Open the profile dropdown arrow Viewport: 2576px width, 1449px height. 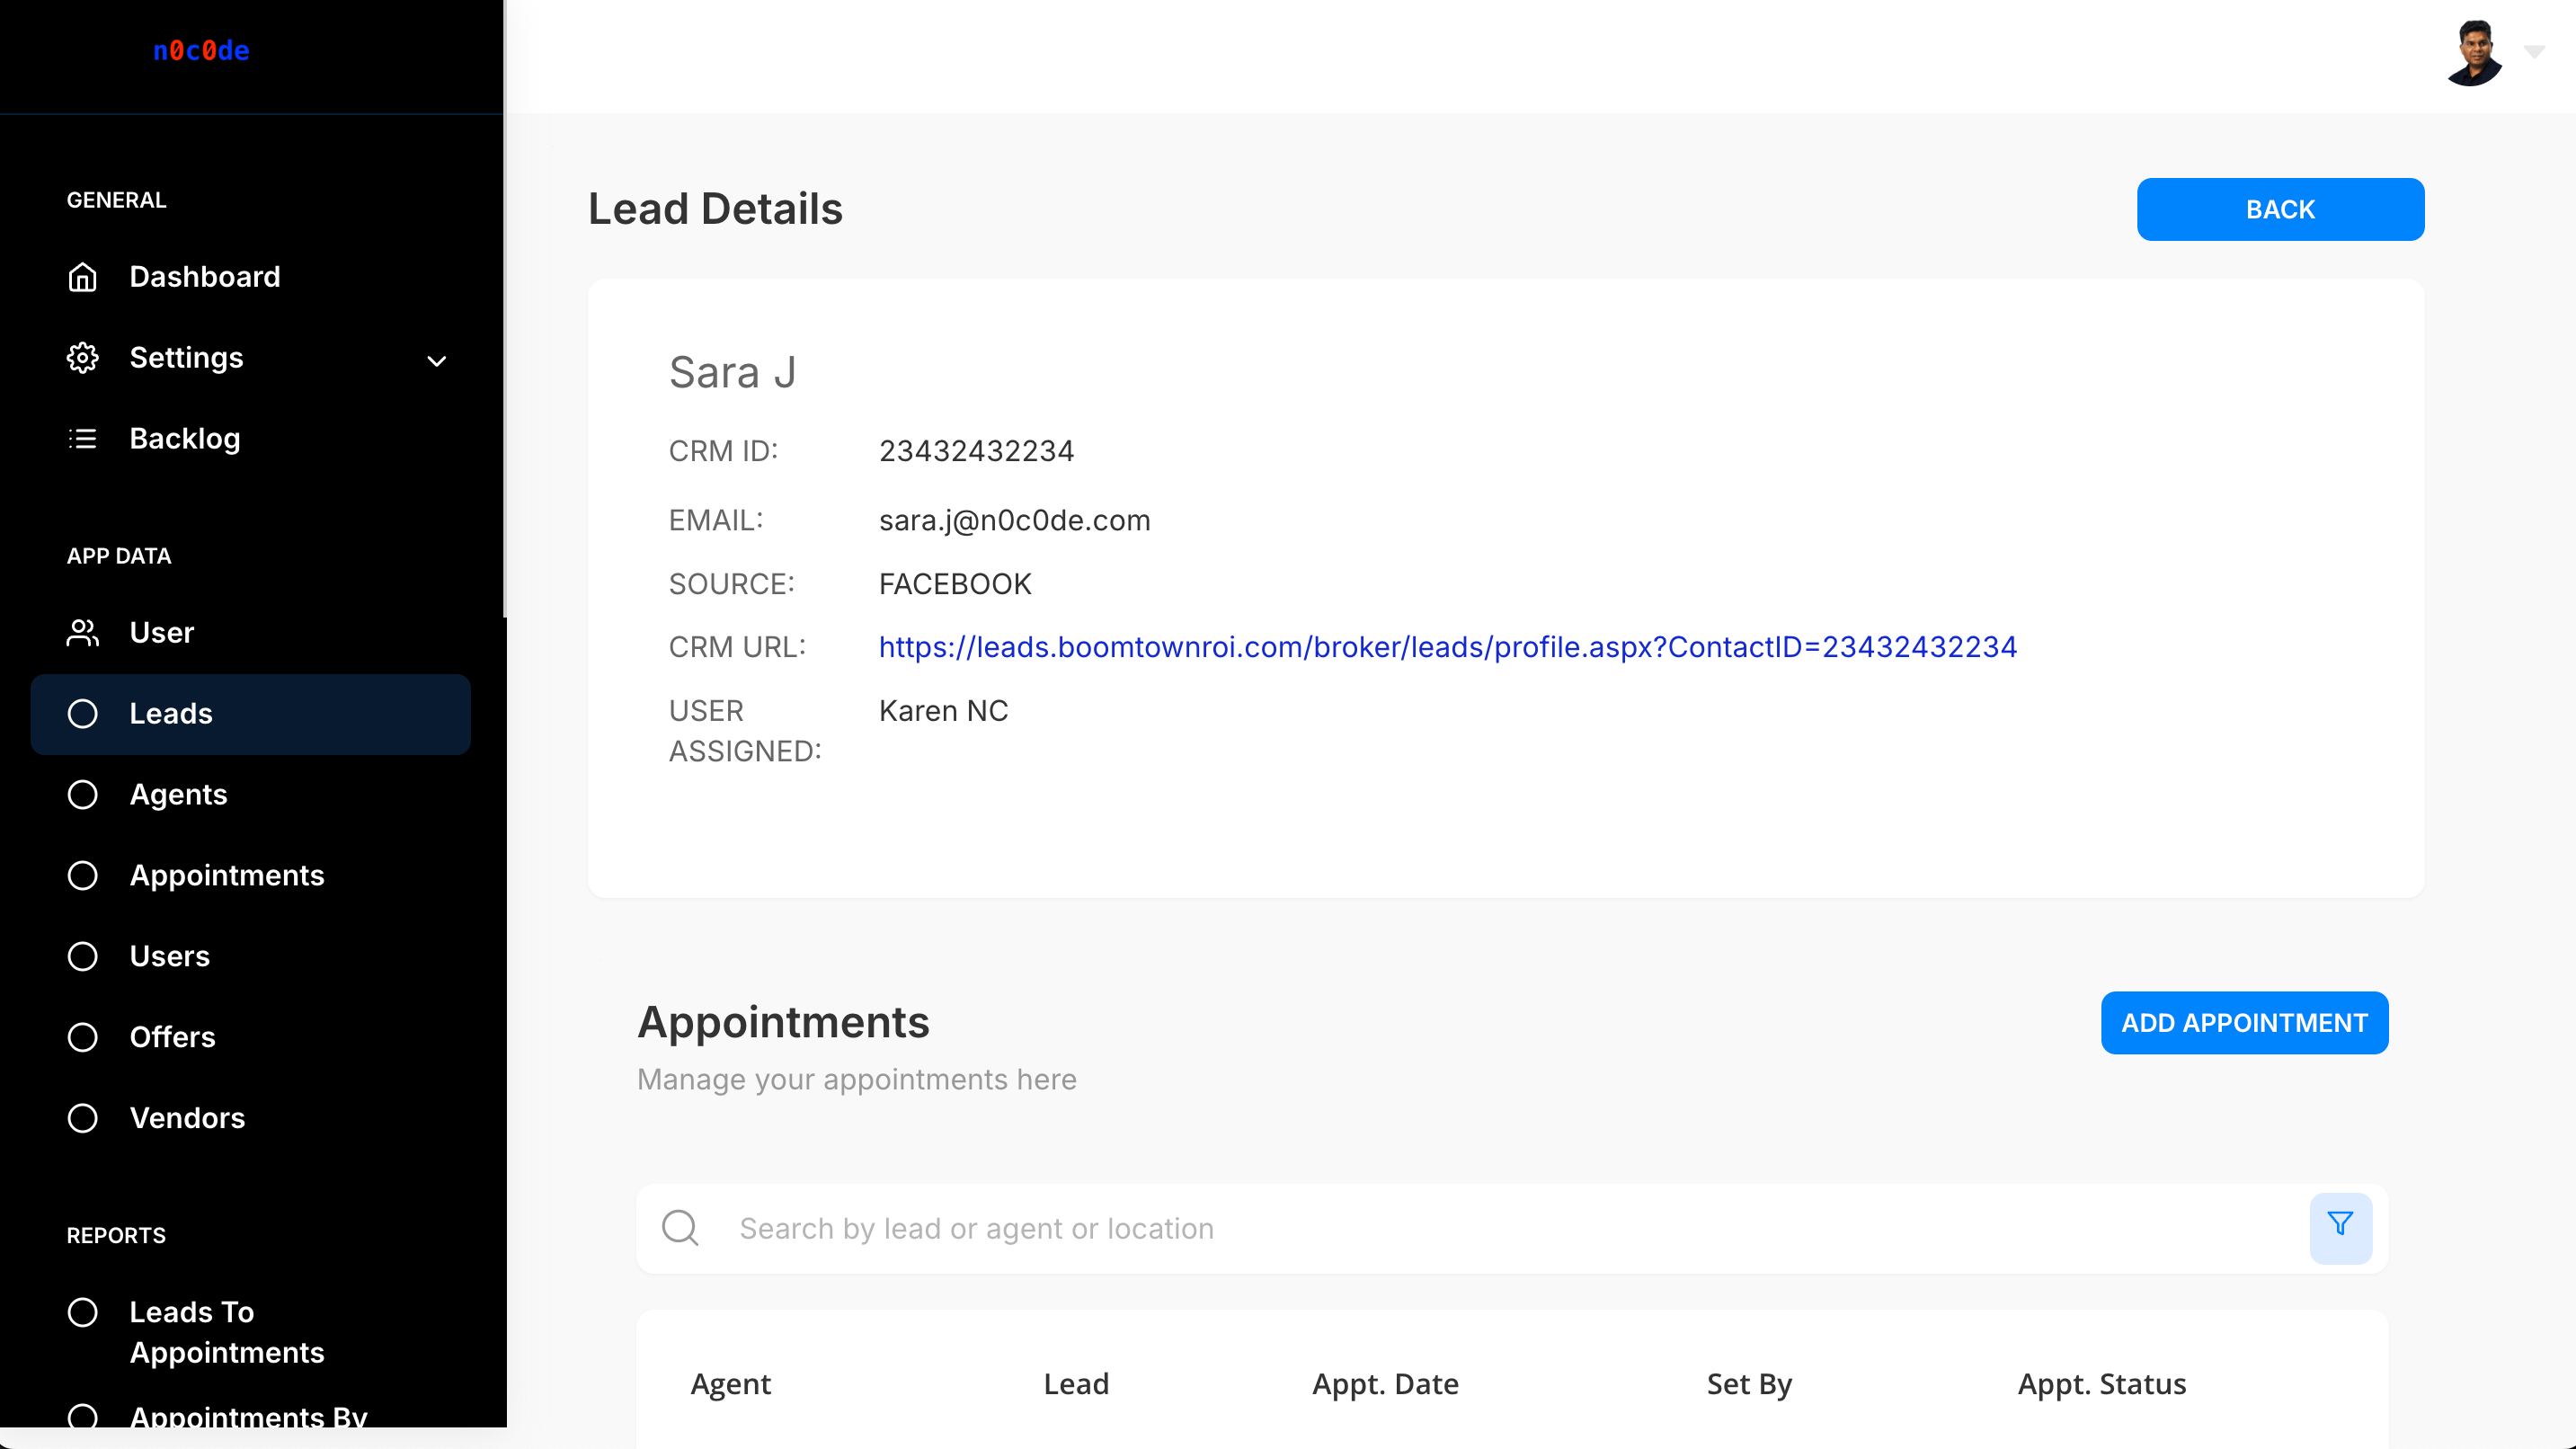(2534, 51)
